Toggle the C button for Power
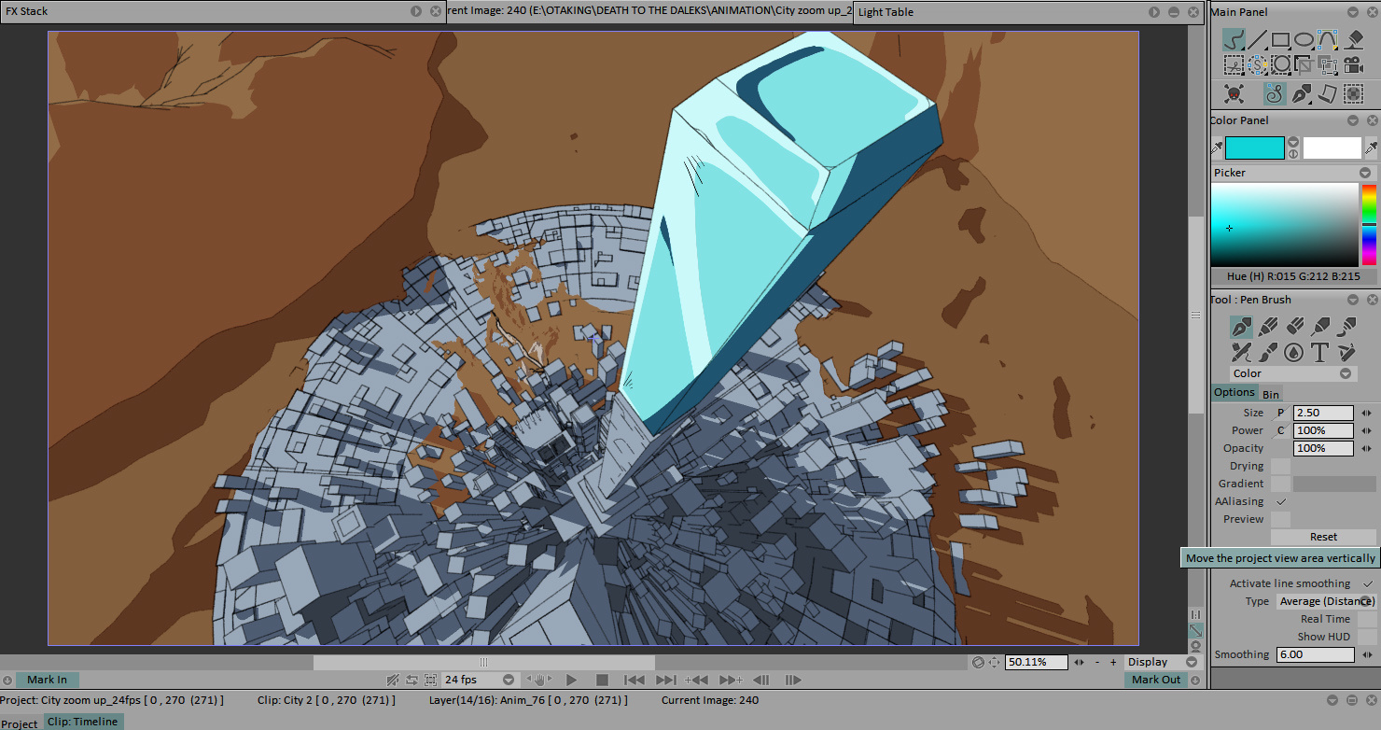The image size is (1381, 730). (x=1280, y=430)
